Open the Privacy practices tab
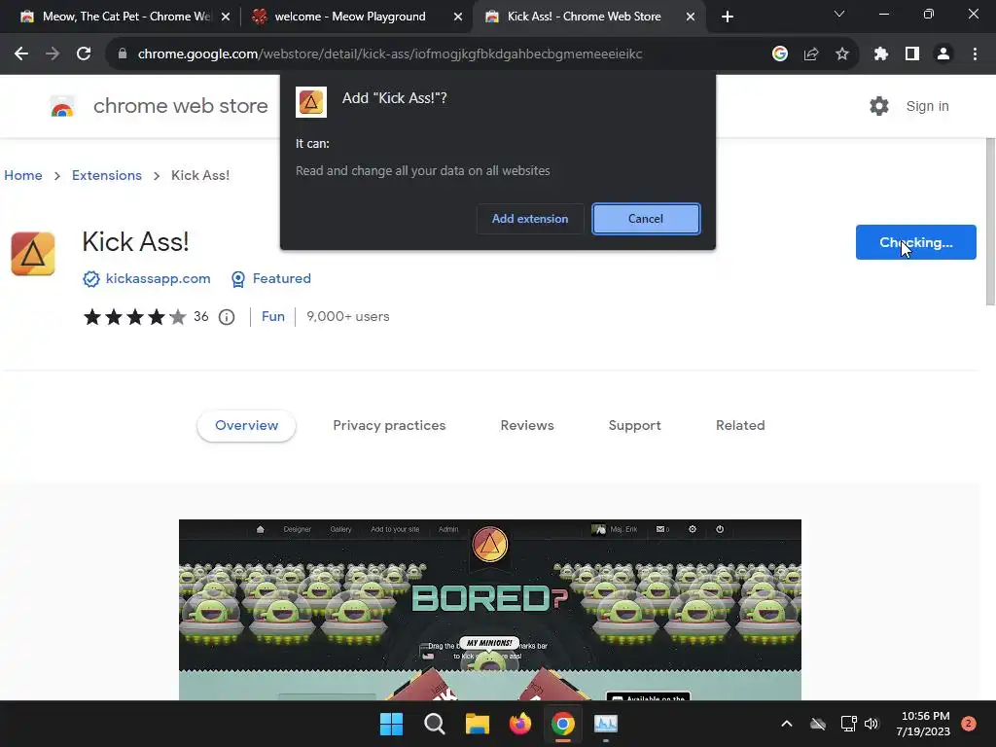 (389, 426)
